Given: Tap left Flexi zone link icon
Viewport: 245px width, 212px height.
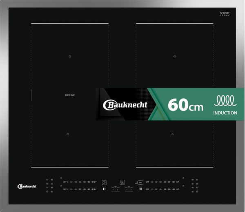Looking at the screenshot, I should 104,189.
